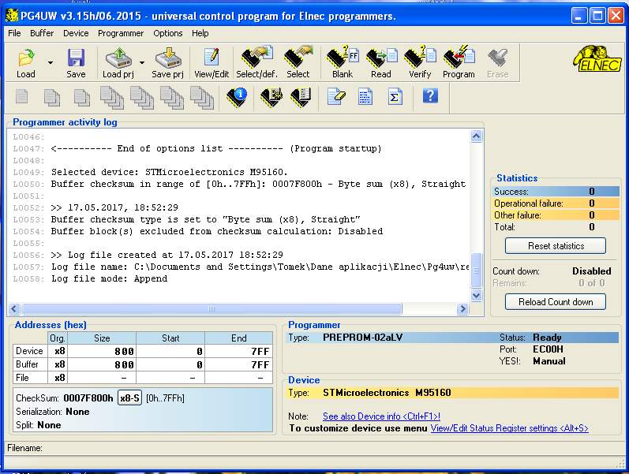Click the ELNEC logo
Image resolution: width=629 pixels, height=474 pixels.
click(x=597, y=59)
